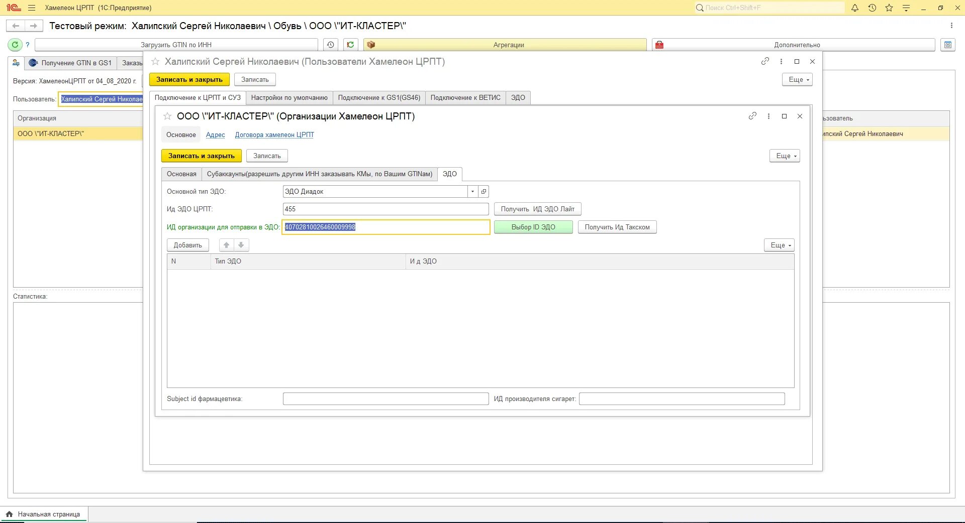Open the Адрес link
Viewport: 965px width, 523px height.
tap(216, 135)
